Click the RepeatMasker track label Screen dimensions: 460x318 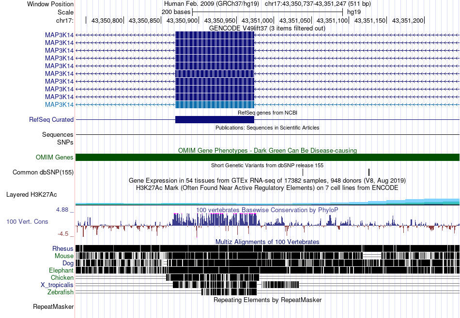[53, 306]
